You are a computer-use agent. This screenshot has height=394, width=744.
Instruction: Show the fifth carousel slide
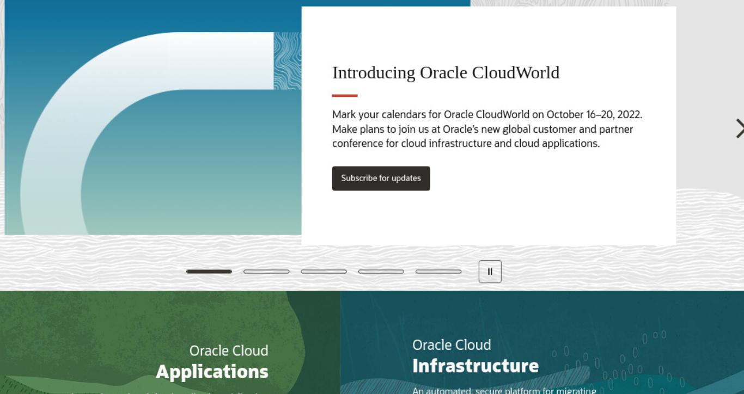(438, 272)
